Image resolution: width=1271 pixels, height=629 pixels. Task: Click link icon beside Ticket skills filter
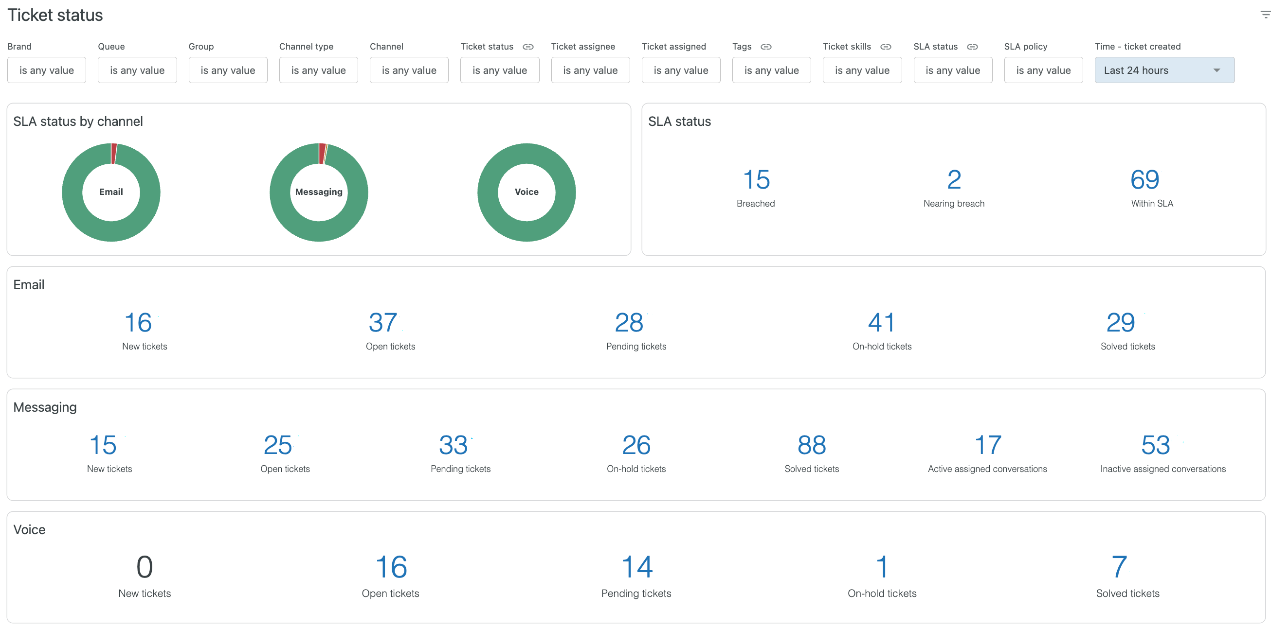(x=886, y=47)
